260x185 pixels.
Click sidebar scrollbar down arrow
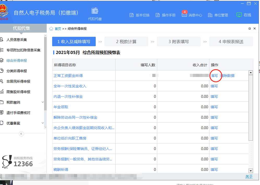coord(45,128)
